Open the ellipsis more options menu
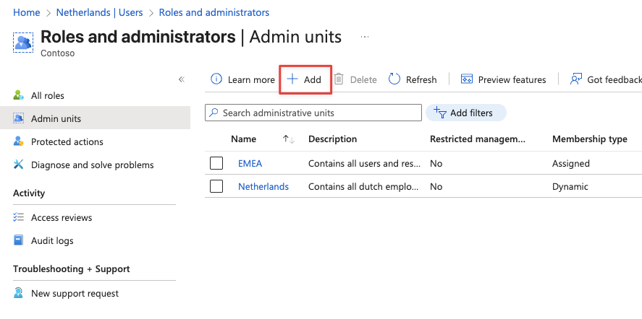The height and width of the screenshot is (319, 642). (364, 36)
